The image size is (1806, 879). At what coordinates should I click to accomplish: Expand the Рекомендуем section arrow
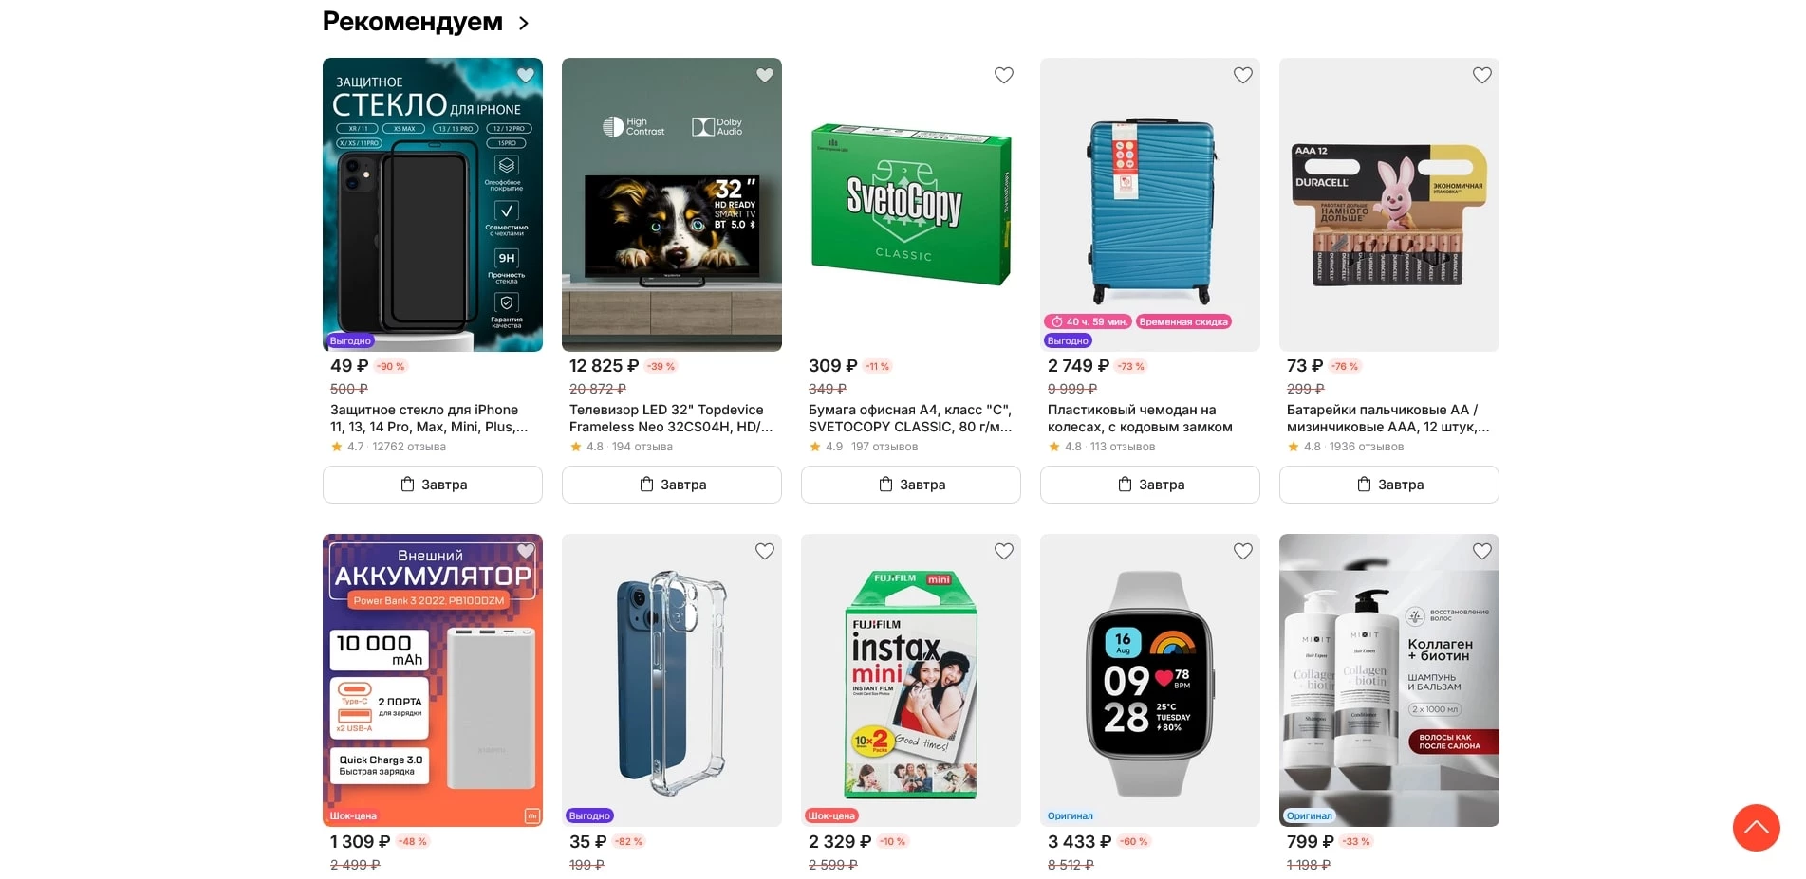524,23
